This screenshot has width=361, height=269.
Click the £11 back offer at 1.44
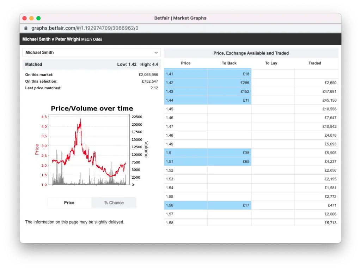(230, 100)
